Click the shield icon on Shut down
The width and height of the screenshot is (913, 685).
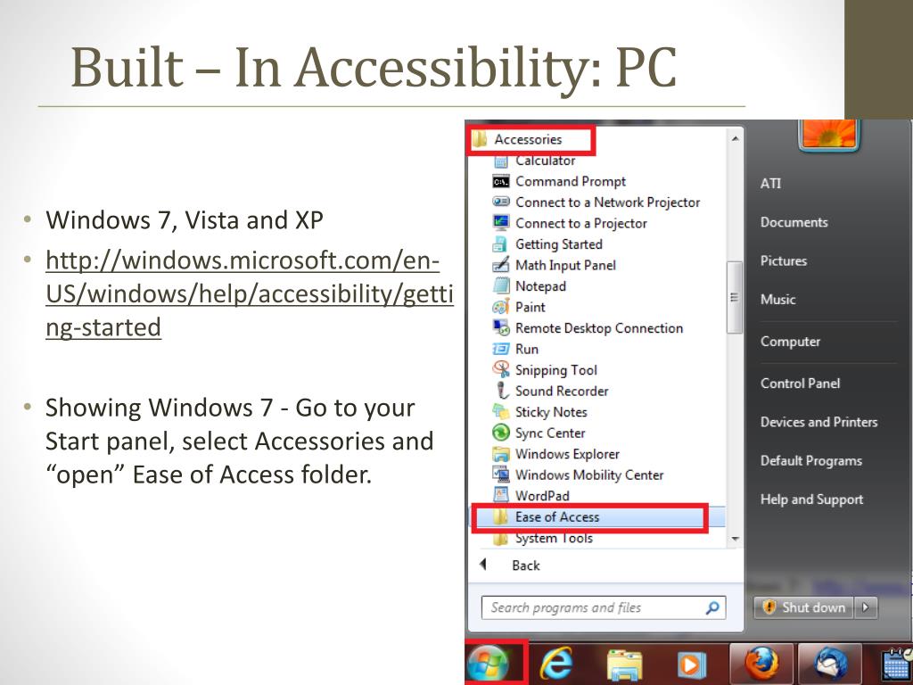(x=769, y=607)
